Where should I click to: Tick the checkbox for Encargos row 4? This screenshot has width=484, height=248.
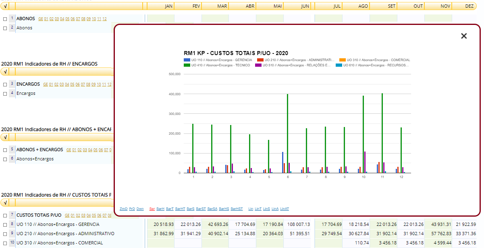(x=5, y=94)
